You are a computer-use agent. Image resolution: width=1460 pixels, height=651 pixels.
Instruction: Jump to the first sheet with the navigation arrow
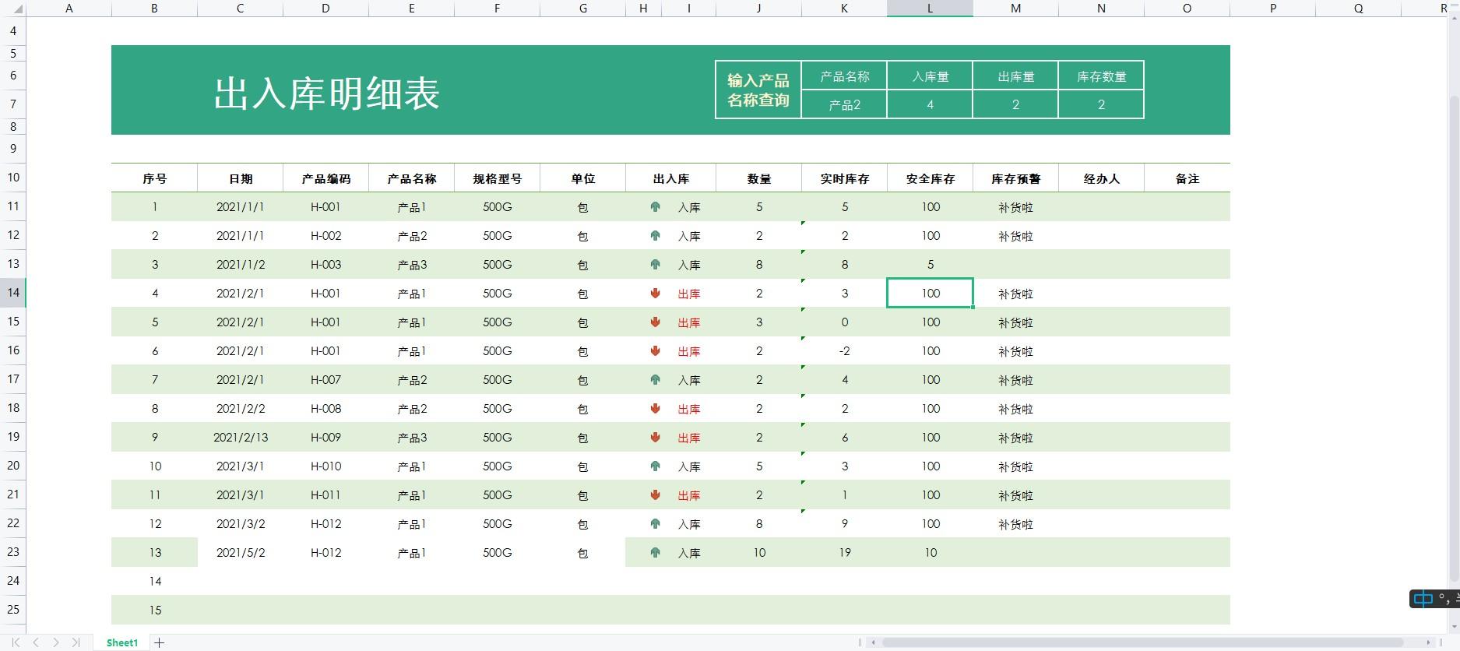click(x=16, y=642)
